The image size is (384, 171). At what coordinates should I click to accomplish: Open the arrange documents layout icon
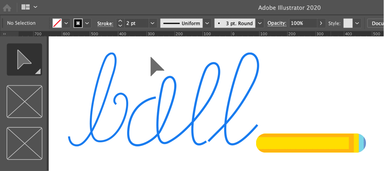26,7
